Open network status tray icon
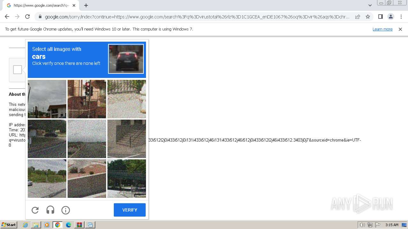408x229 pixels. click(x=370, y=225)
